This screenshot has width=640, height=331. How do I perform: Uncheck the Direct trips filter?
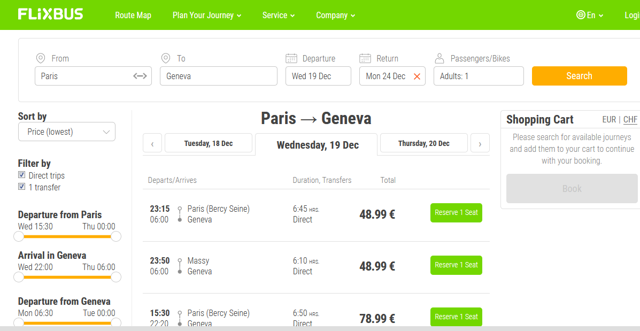(x=21, y=175)
